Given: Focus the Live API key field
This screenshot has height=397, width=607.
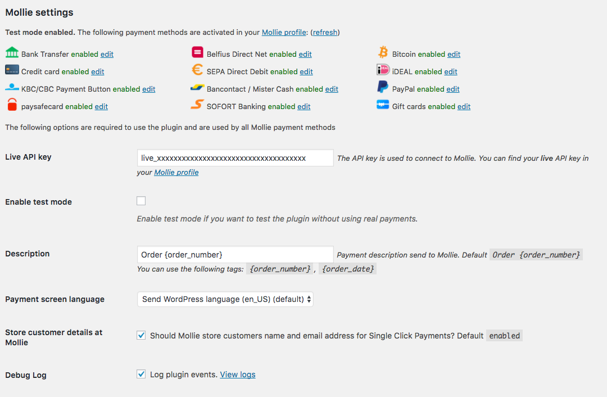Looking at the screenshot, I should 235,158.
